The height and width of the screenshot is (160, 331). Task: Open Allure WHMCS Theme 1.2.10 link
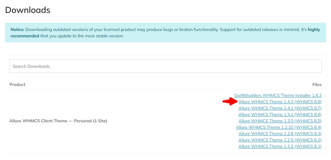tap(279, 127)
